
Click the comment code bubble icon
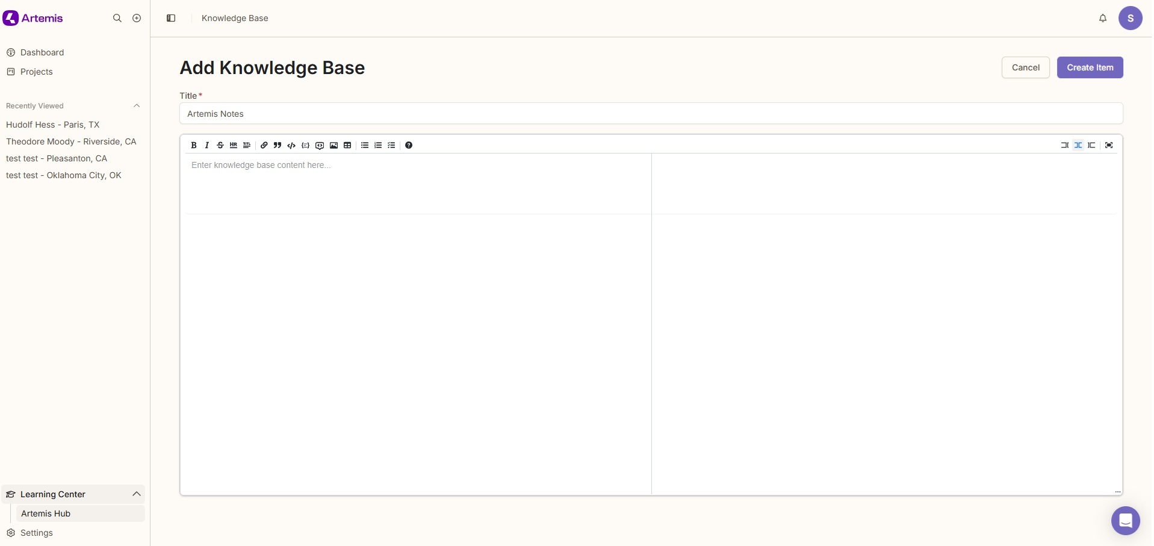(320, 145)
